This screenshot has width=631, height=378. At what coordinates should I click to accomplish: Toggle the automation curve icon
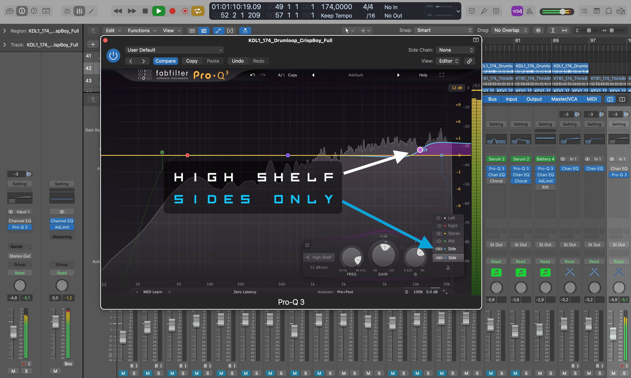point(218,31)
